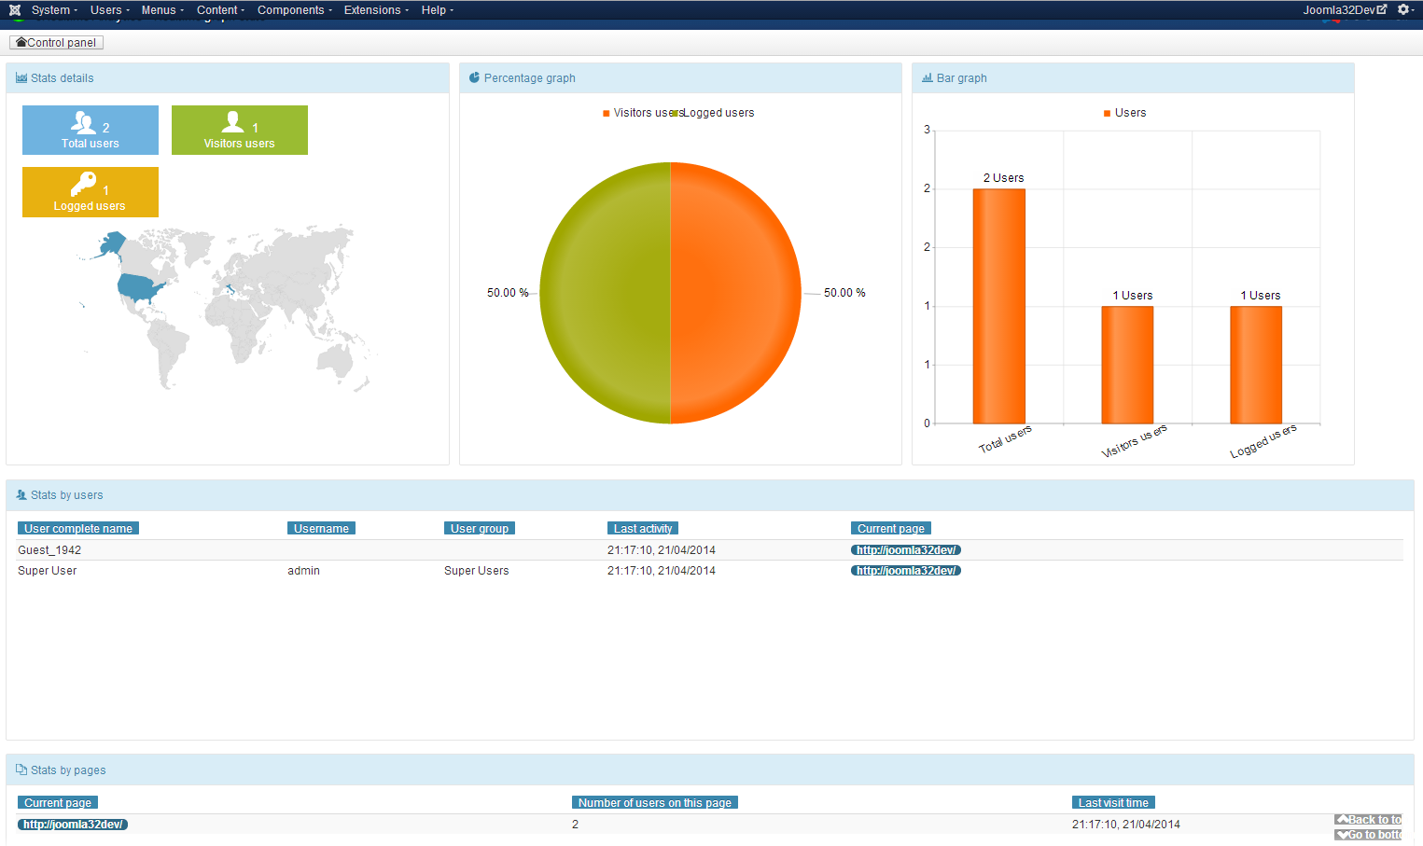This screenshot has width=1423, height=846.
Task: Open the System menu
Action: pyautogui.click(x=54, y=10)
